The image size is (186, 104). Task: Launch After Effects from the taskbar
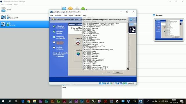(x=41, y=101)
